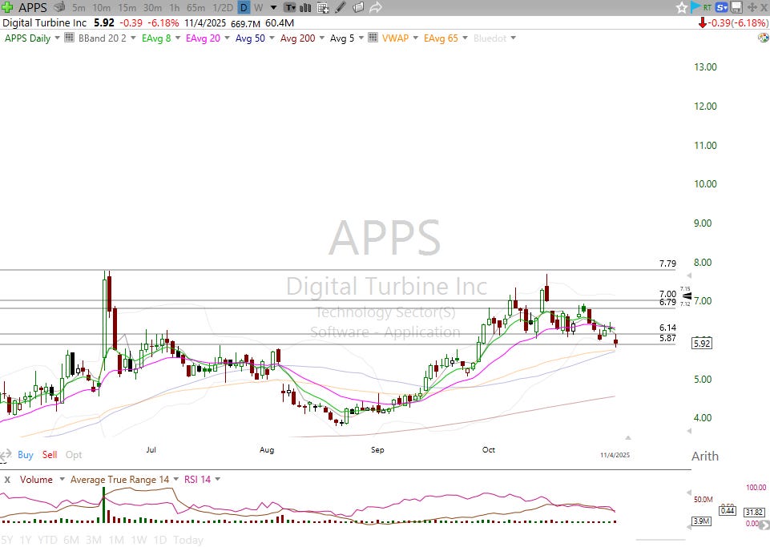Open the Average True Range 14 dropdown
The height and width of the screenshot is (547, 770).
[x=175, y=479]
